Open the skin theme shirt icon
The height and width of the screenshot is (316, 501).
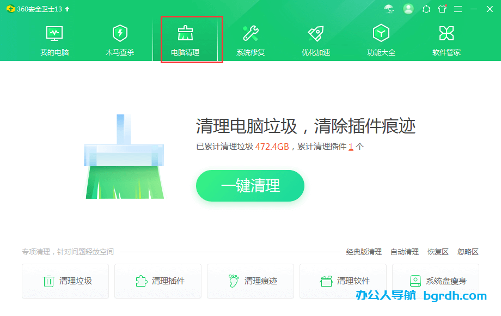click(442, 9)
